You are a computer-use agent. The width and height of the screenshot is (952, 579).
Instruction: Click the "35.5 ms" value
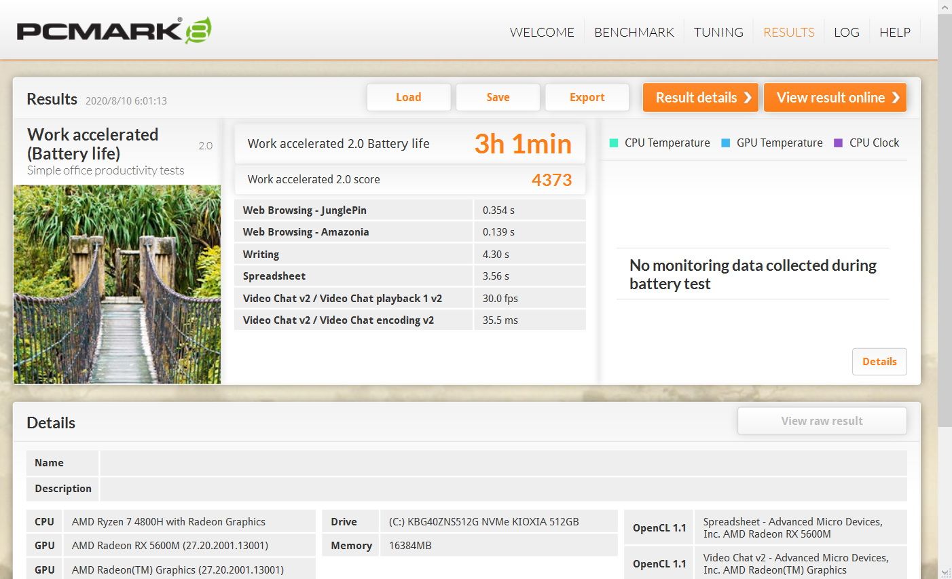500,320
